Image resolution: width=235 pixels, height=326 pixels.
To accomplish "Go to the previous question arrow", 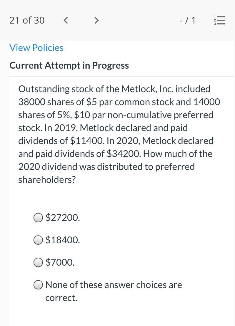I will [x=66, y=20].
